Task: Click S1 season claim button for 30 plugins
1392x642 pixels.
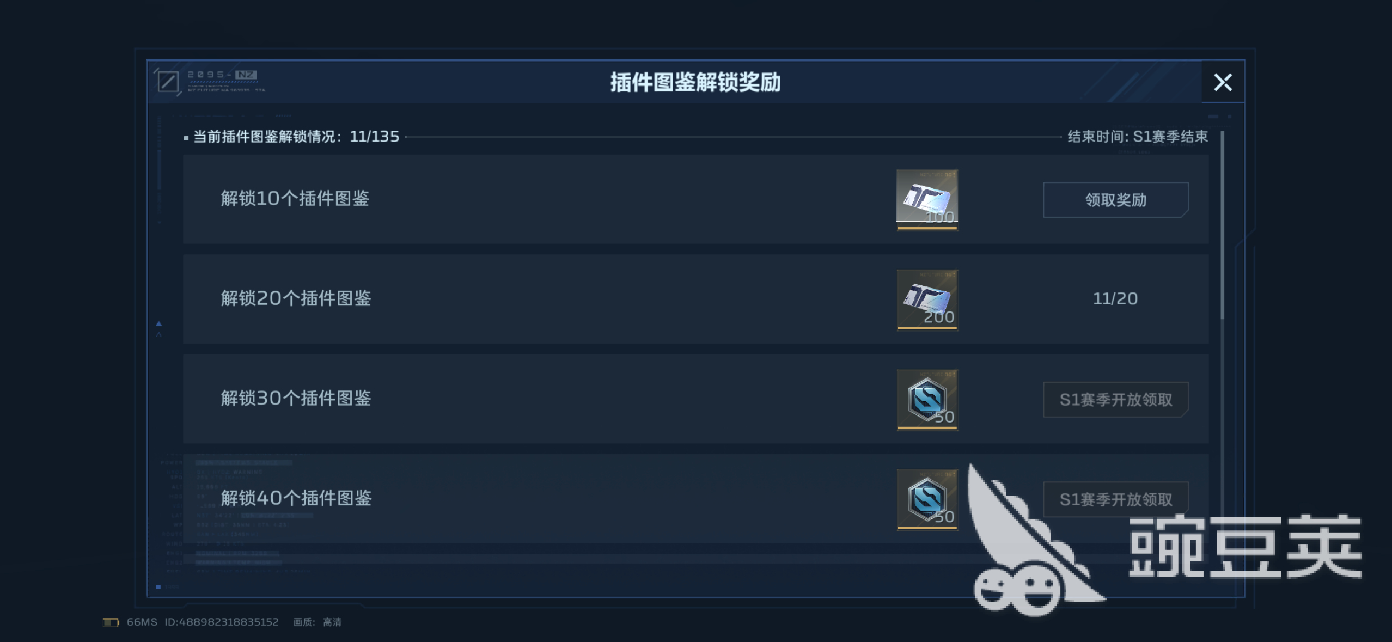Action: click(x=1115, y=400)
